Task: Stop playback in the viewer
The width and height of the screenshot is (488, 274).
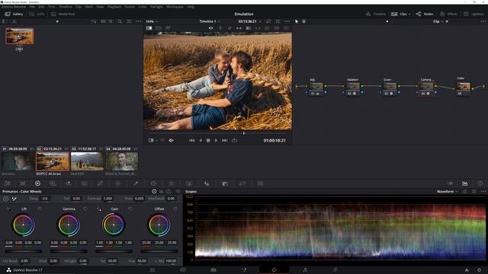Action: coord(208,140)
